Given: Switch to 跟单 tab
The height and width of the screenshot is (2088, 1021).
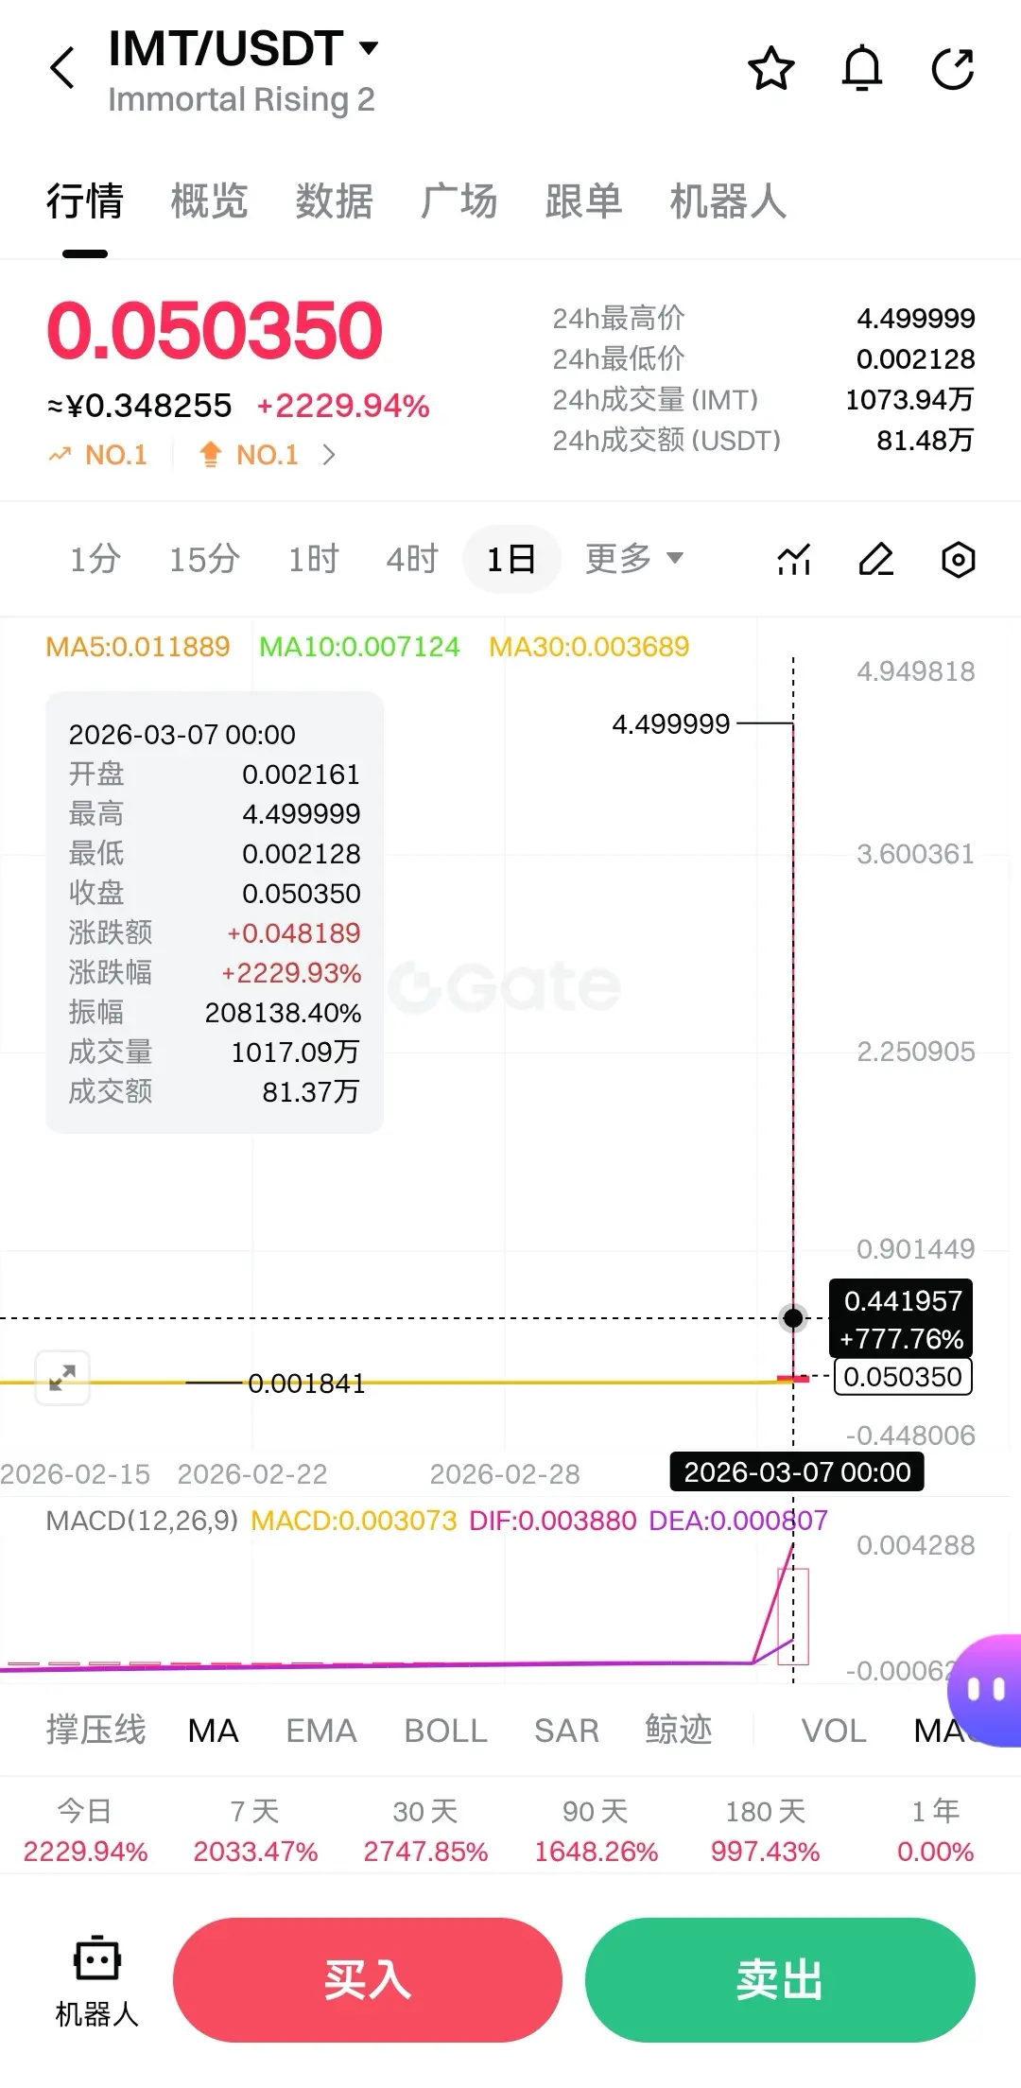Looking at the screenshot, I should click(x=584, y=201).
